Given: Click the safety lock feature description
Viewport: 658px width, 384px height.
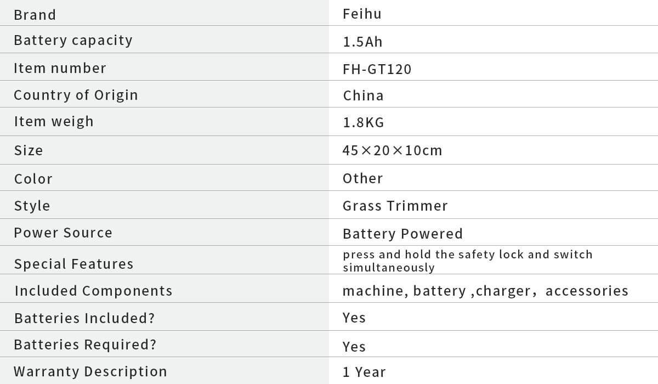Looking at the screenshot, I should click(467, 261).
